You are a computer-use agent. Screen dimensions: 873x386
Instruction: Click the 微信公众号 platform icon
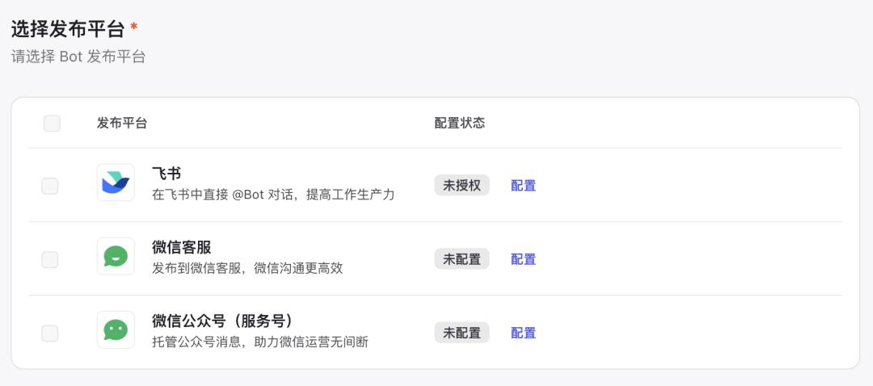(116, 329)
